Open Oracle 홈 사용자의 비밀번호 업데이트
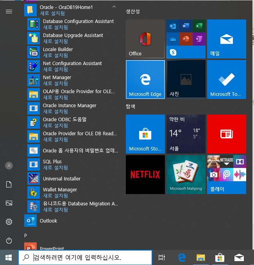Image resolution: width=254 pixels, height=265 pixels. pos(73,150)
